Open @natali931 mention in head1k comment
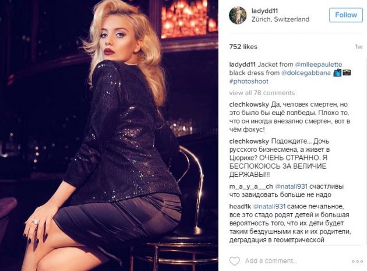The image size is (367, 271). pos(269,207)
